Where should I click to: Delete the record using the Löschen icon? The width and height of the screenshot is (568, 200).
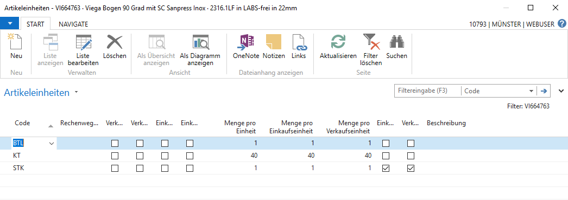(x=115, y=46)
